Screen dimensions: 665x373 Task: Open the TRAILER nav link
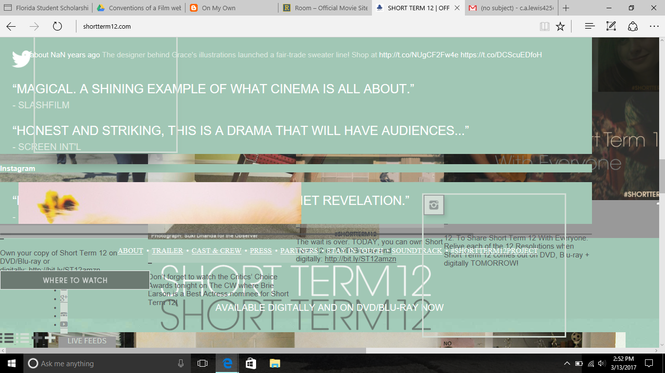(167, 251)
